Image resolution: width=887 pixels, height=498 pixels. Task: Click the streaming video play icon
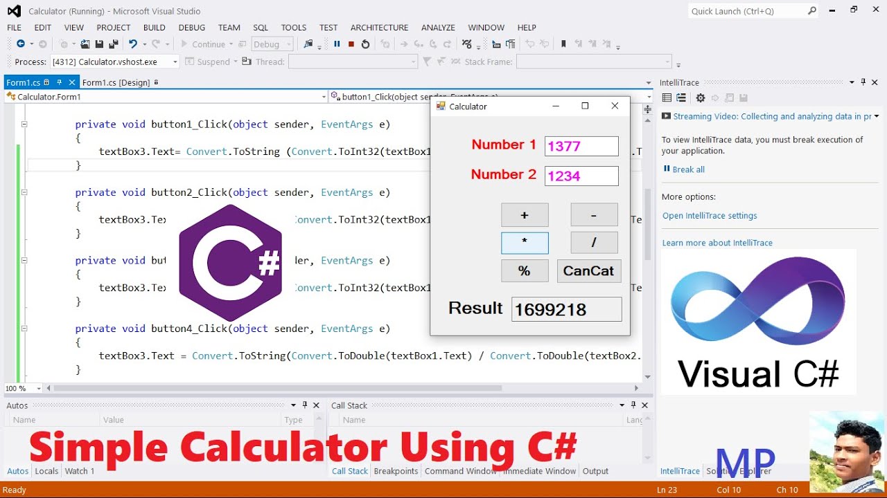pyautogui.click(x=666, y=116)
